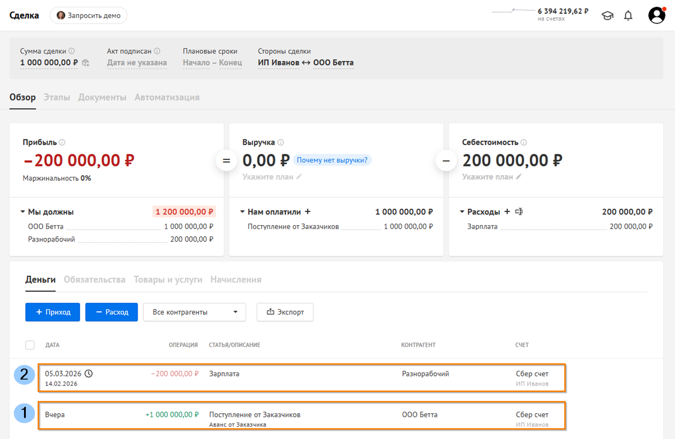Open the Все контрагенты dropdown

coord(194,312)
